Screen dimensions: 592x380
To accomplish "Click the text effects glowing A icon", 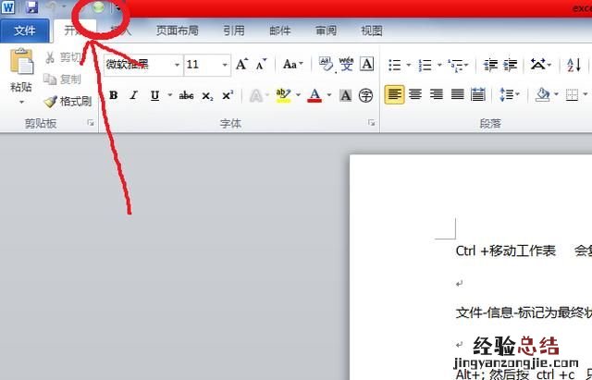I will click(256, 95).
